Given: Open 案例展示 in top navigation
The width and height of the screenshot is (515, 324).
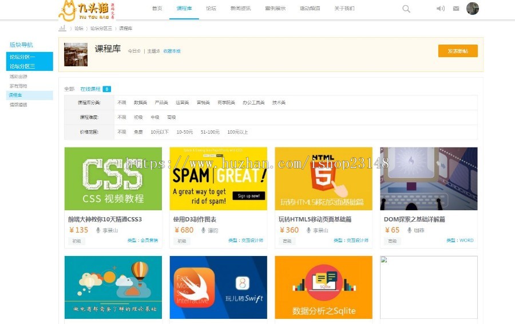Looking at the screenshot, I should coord(275,9).
